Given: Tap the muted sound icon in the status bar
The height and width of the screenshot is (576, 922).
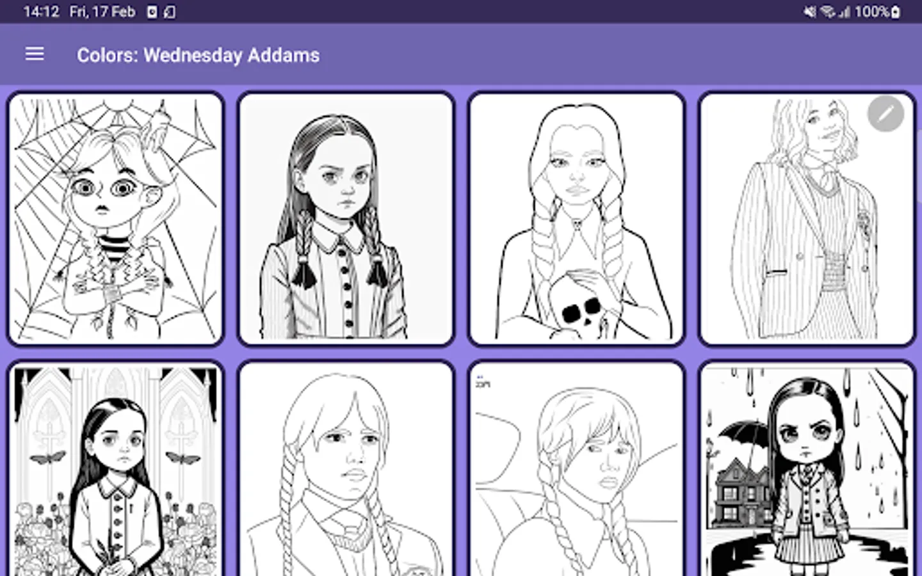Looking at the screenshot, I should pyautogui.click(x=810, y=12).
